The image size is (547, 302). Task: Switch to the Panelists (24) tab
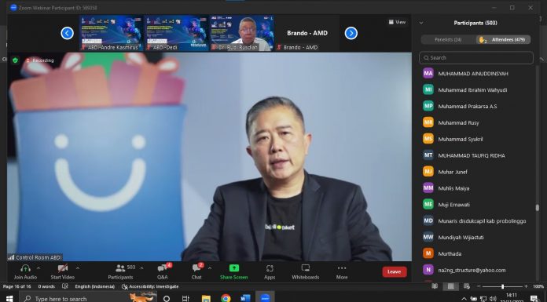[448, 40]
